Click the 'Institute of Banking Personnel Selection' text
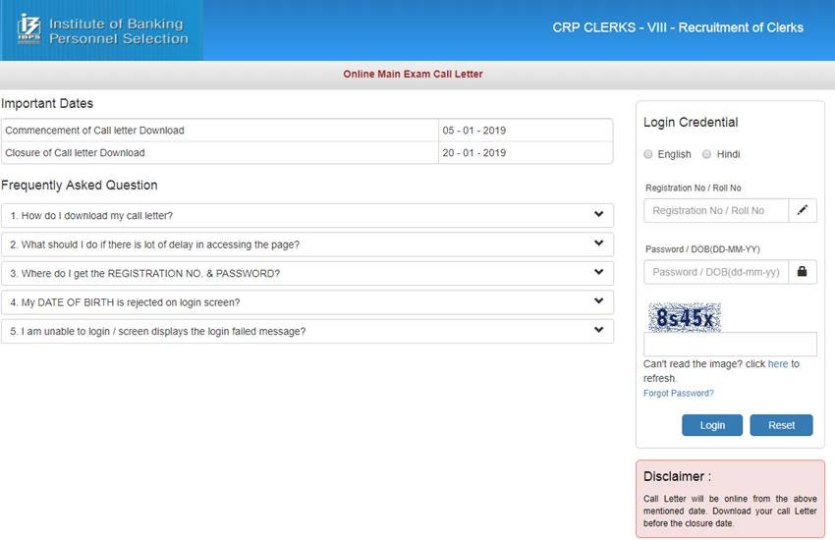 (x=118, y=30)
